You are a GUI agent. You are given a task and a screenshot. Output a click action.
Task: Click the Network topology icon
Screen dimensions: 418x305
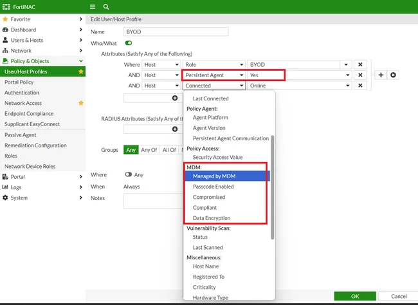[5, 50]
